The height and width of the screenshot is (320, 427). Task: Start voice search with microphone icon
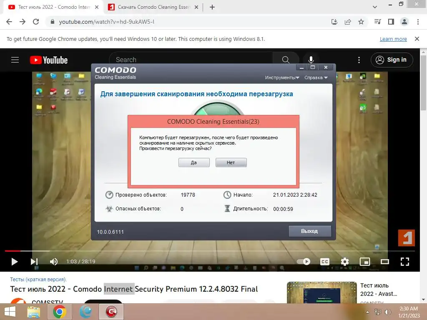point(311,60)
